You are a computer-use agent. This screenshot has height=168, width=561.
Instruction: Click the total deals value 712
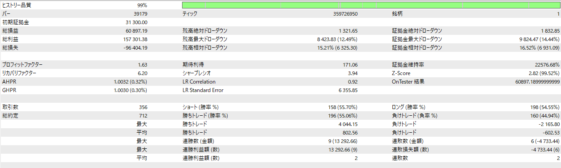click(143, 116)
